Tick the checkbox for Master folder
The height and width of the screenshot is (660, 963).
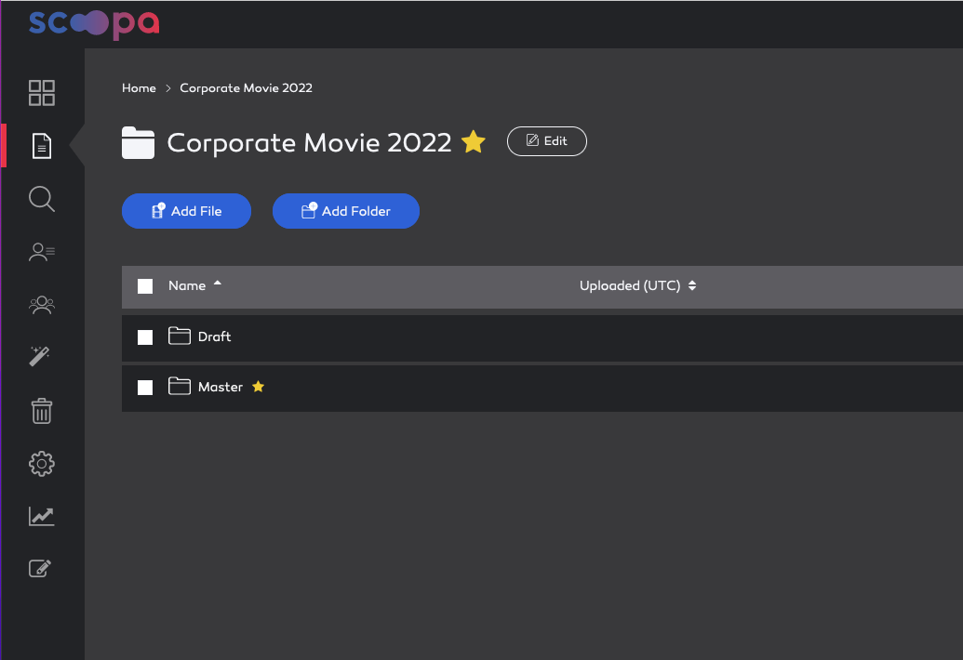tap(145, 388)
